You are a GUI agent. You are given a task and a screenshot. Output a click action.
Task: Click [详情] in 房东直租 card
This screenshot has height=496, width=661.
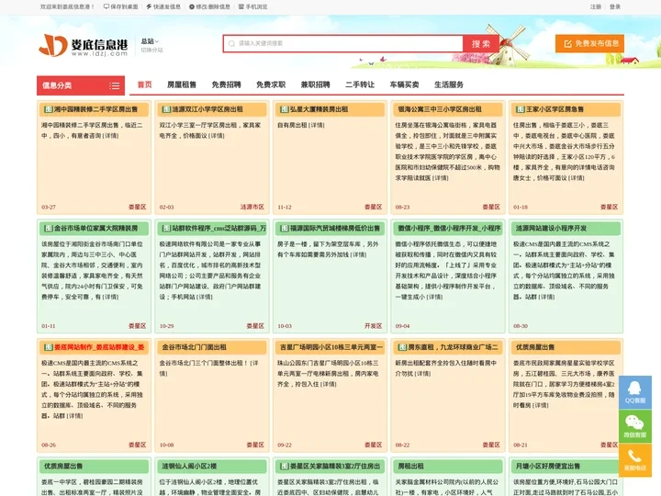(422, 374)
